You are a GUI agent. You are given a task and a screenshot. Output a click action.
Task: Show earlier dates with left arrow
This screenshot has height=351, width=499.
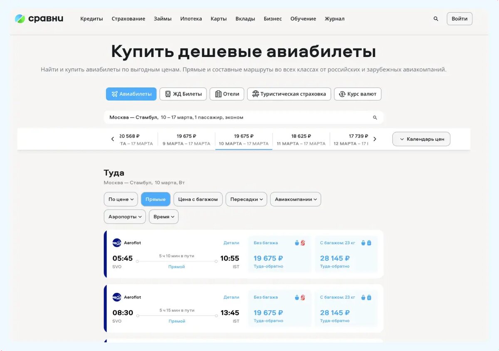click(113, 139)
